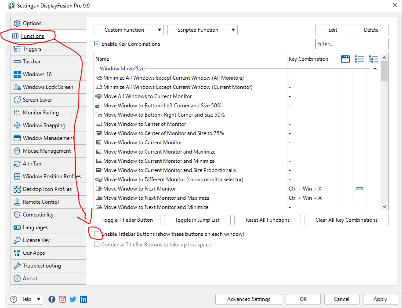The width and height of the screenshot is (403, 308).
Task: Sort by Jump List column header icon
Action: click(359, 59)
